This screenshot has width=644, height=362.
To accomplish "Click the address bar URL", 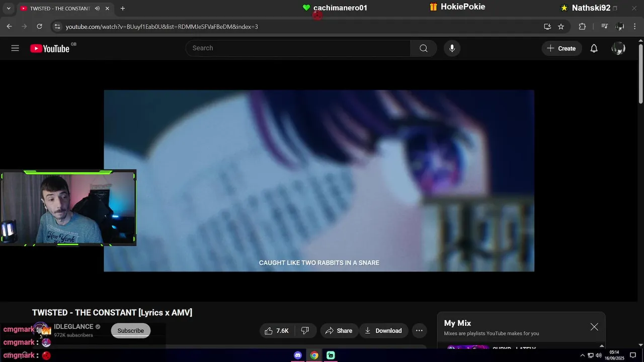I will (x=162, y=27).
